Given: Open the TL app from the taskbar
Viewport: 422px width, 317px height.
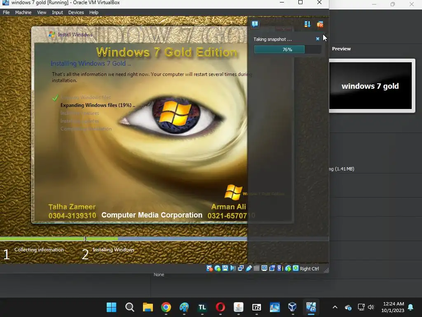Looking at the screenshot, I should coord(202,307).
